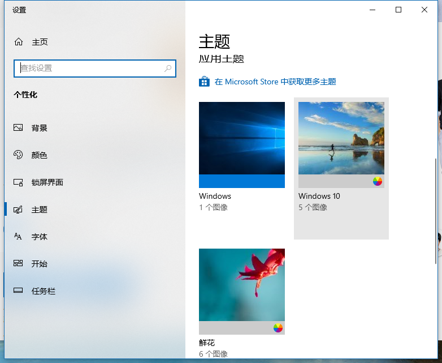Click the Home house icon
The height and width of the screenshot is (363, 442).
[19, 42]
